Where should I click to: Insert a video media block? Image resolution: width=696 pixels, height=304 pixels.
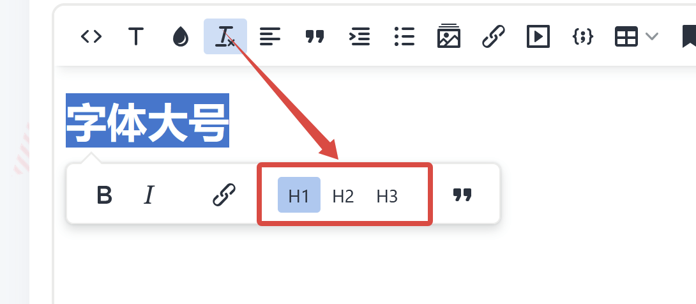(x=538, y=36)
